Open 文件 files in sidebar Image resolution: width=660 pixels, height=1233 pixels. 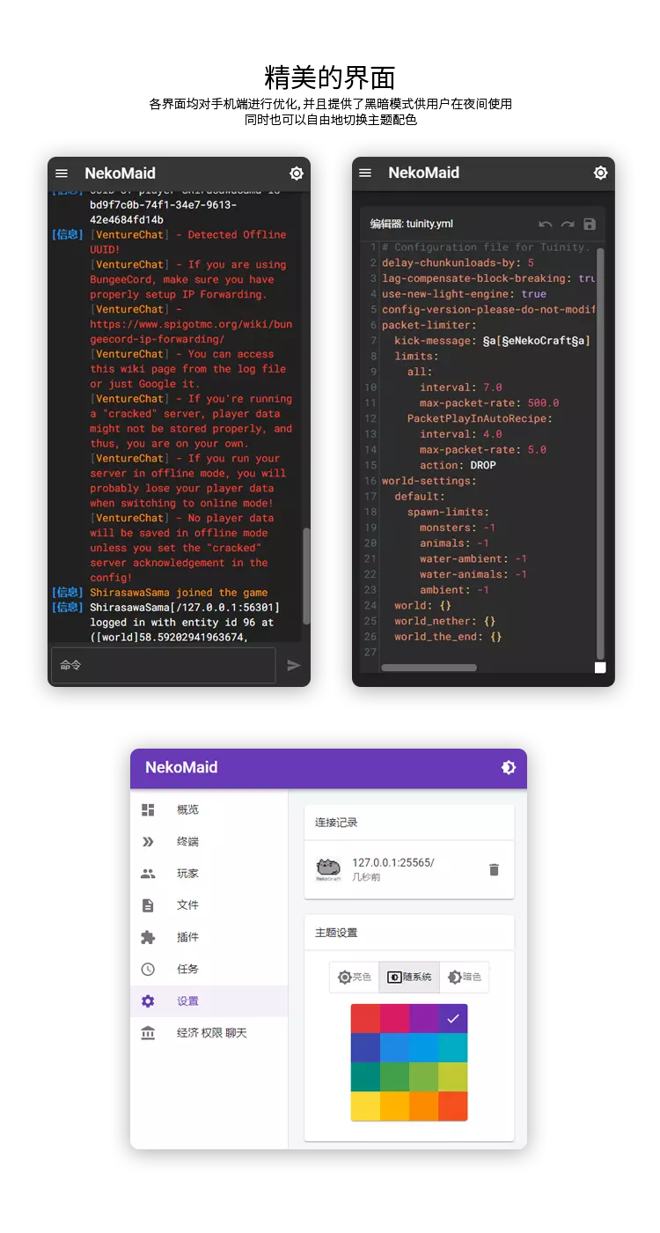pos(209,905)
